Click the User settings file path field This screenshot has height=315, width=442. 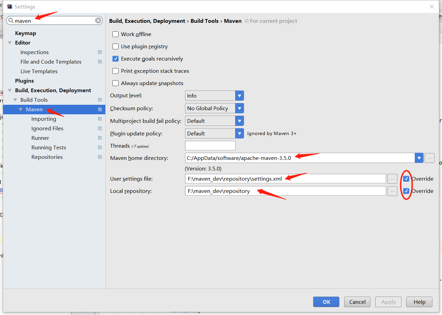(x=286, y=179)
